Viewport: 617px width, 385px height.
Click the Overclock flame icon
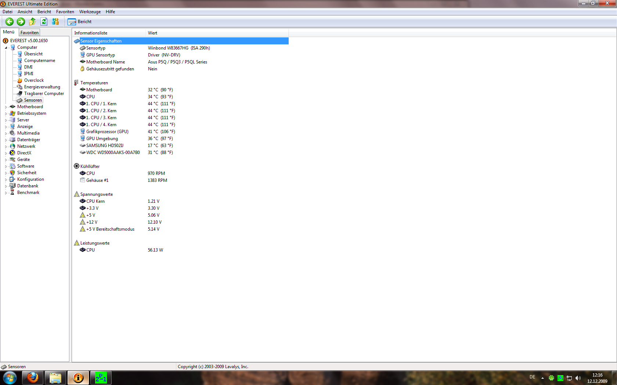20,80
